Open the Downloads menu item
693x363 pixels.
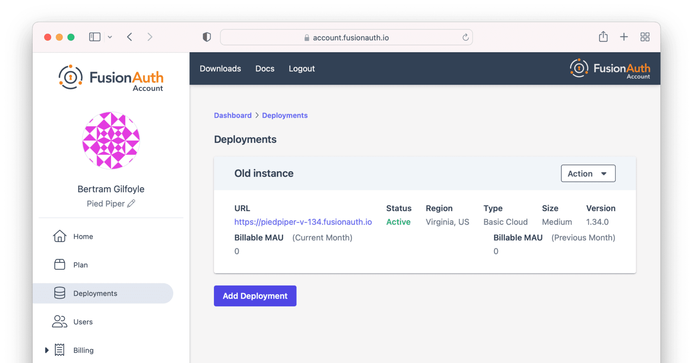tap(220, 69)
